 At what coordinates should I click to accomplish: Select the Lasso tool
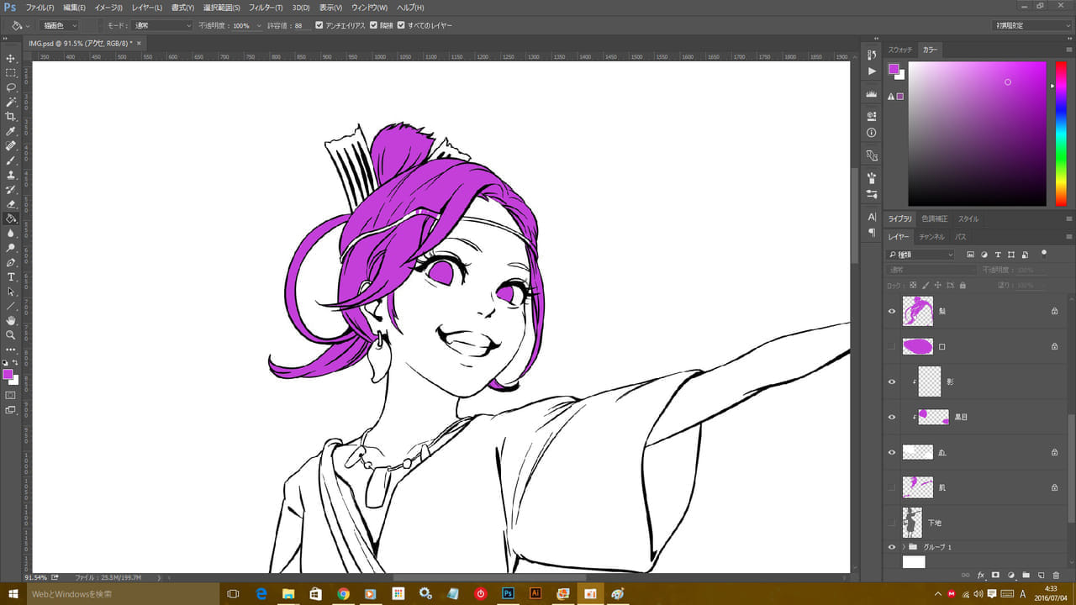point(11,87)
